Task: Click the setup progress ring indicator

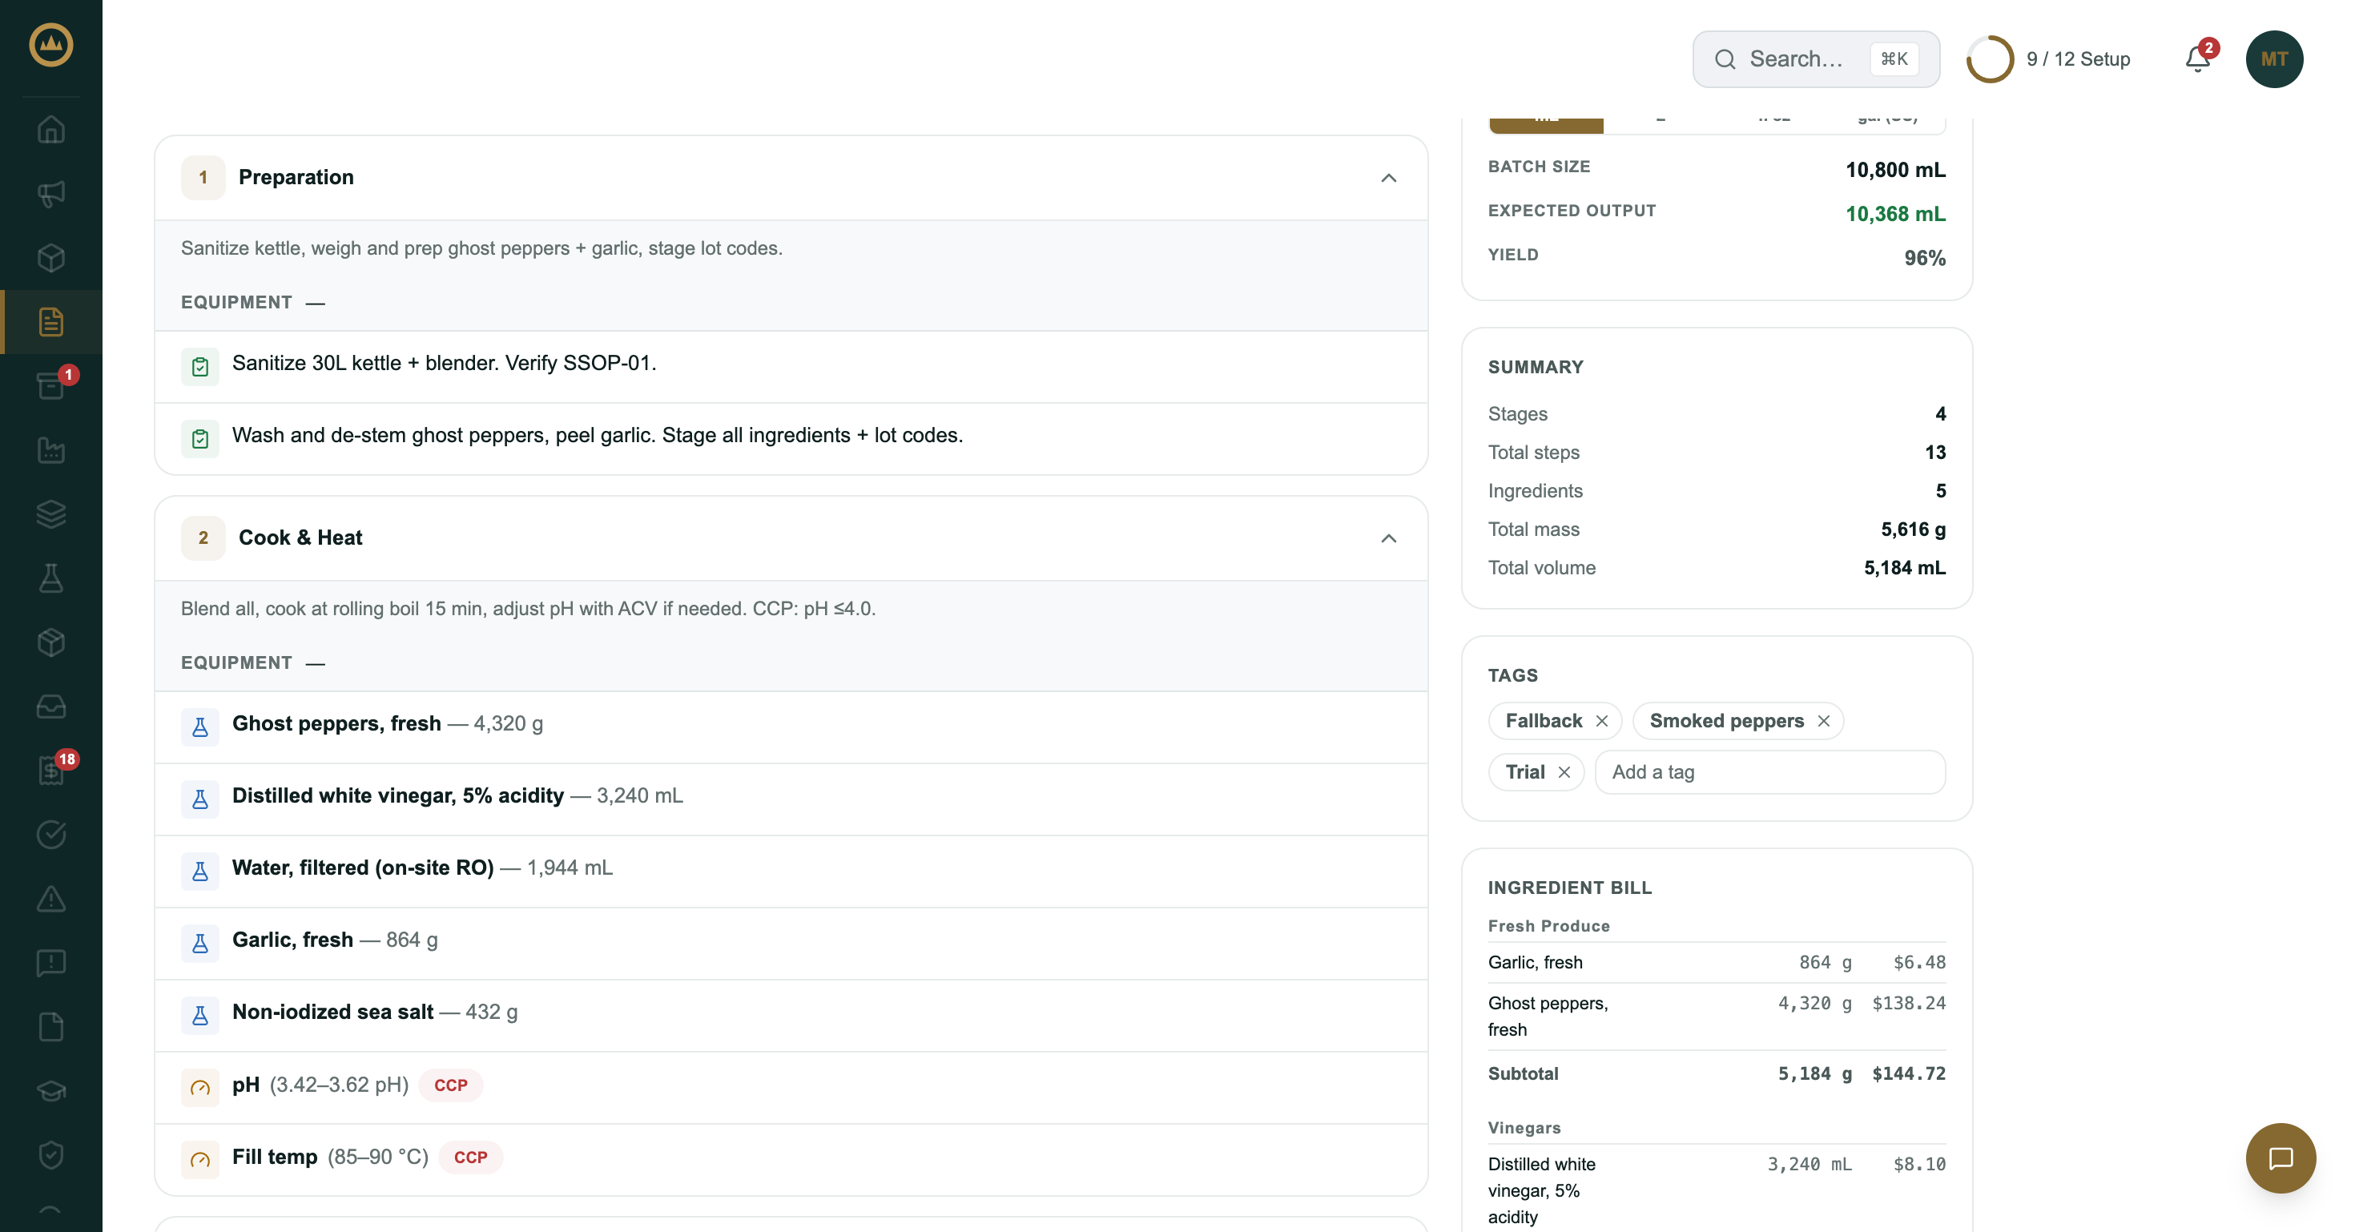Action: coord(1989,58)
